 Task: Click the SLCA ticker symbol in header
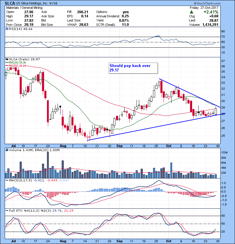click(10, 3)
